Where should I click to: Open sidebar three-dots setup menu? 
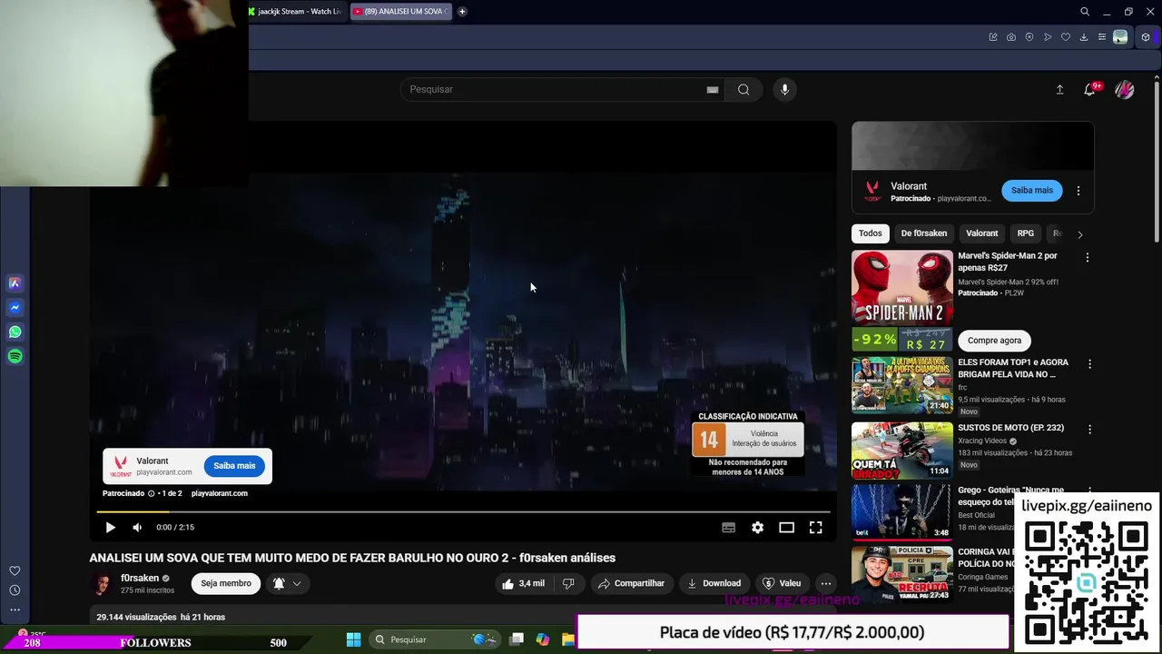pos(15,609)
